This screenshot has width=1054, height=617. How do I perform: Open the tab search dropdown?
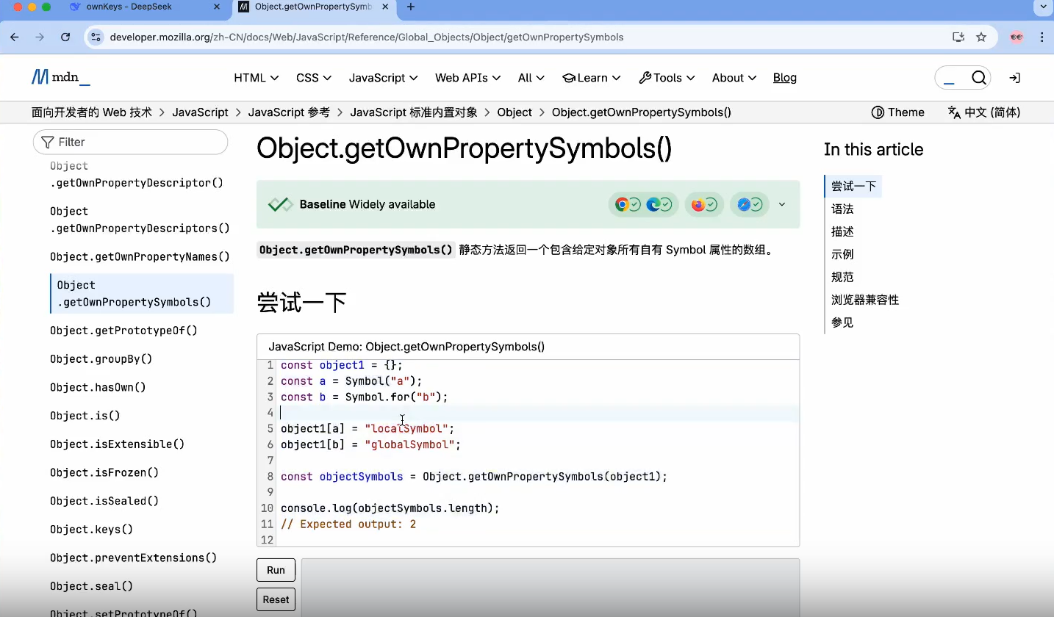(1042, 7)
